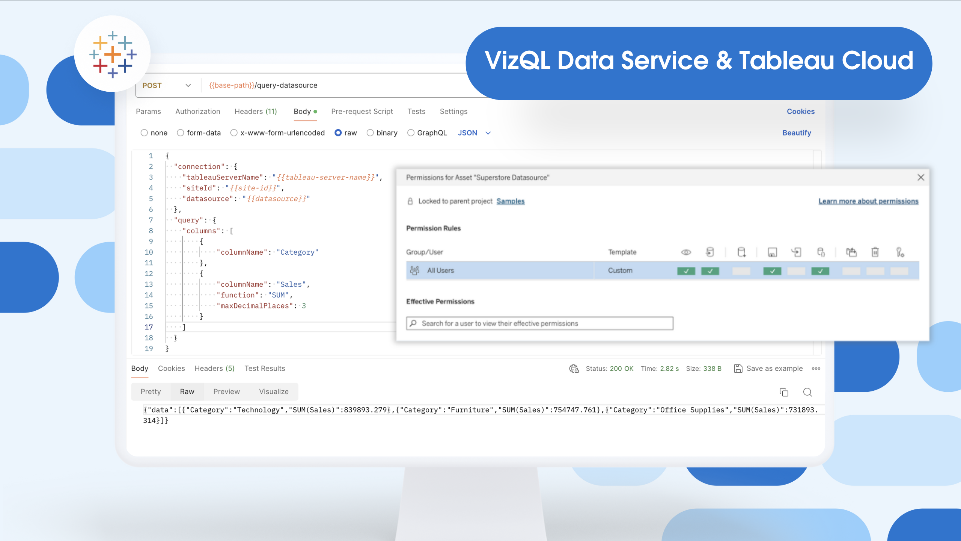Viewport: 961px width, 541px height.
Task: Toggle All Users Move permission box
Action: (x=851, y=271)
